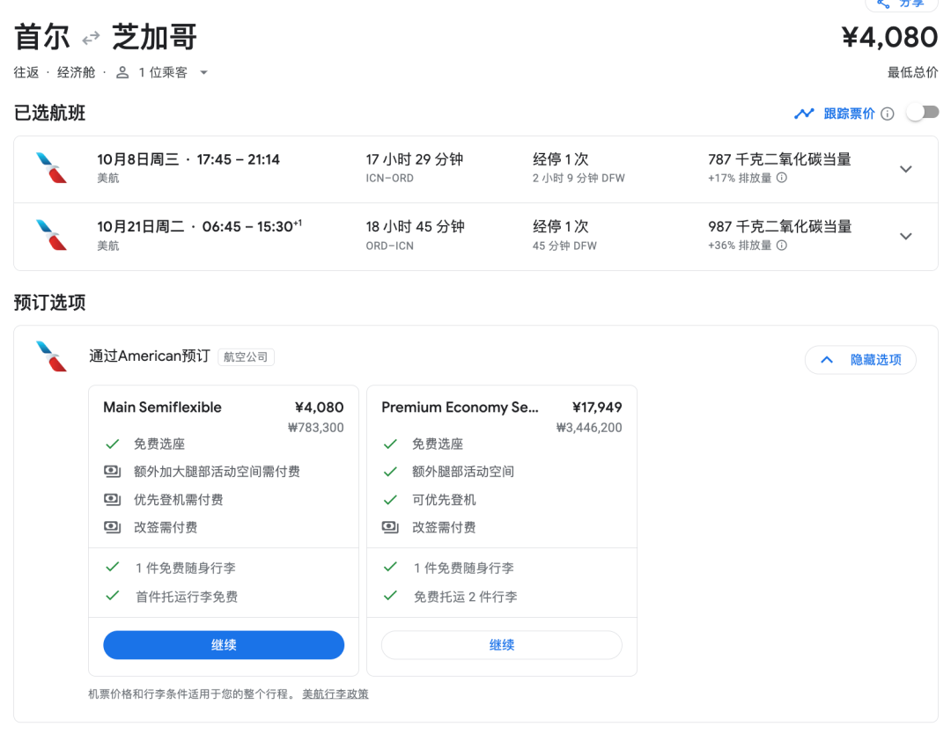The width and height of the screenshot is (951, 734).
Task: Select the Main Semiflexible fare card title
Action: click(x=162, y=407)
